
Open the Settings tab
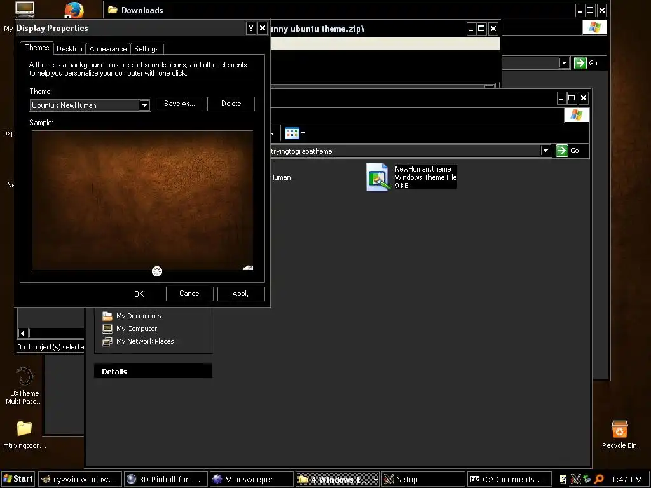point(146,48)
